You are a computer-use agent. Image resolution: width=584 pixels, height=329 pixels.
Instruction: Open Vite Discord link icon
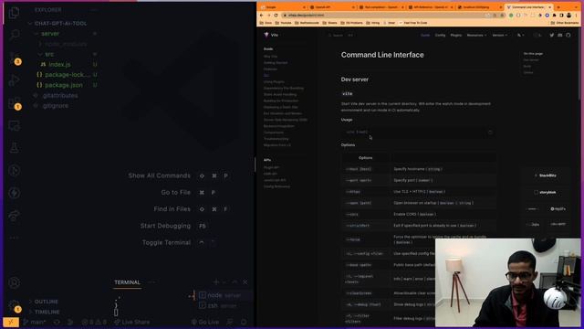coord(559,35)
